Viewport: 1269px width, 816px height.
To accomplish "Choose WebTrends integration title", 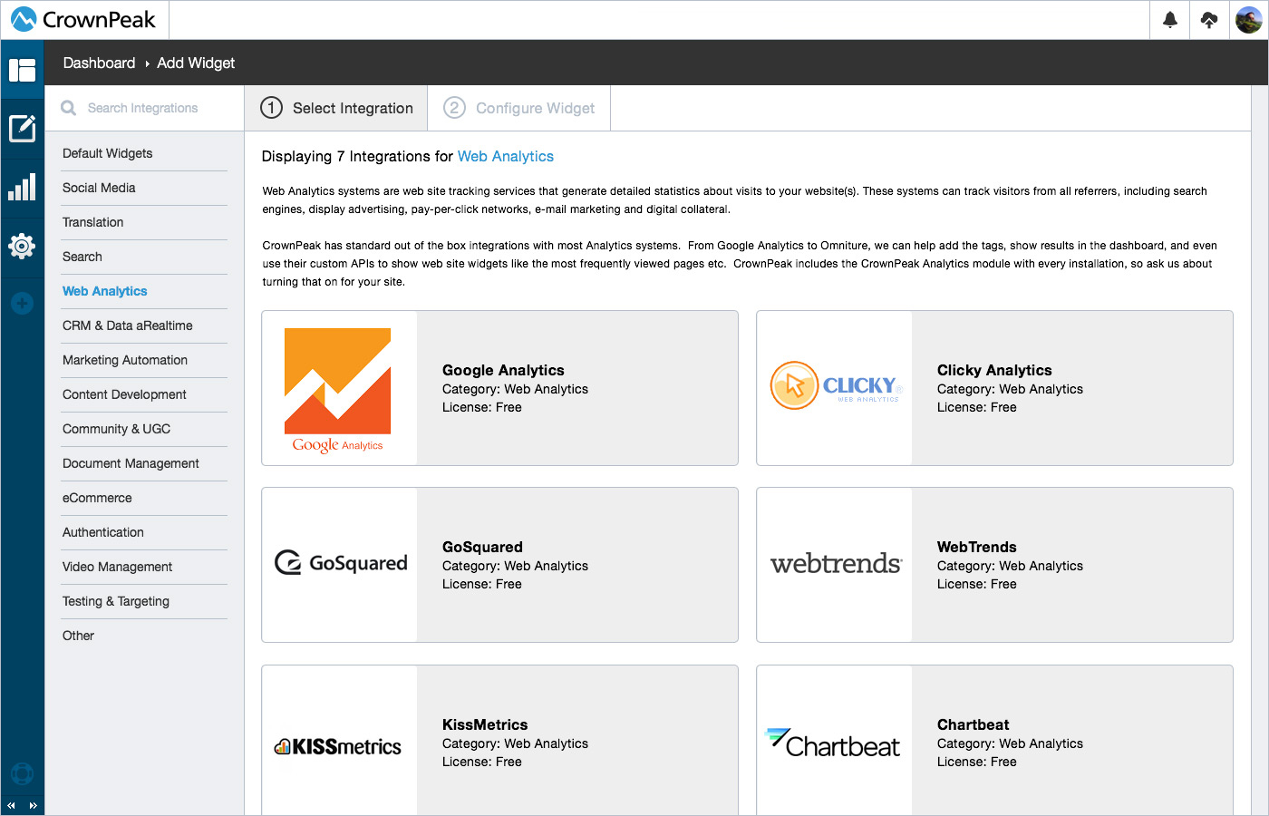I will tap(976, 547).
